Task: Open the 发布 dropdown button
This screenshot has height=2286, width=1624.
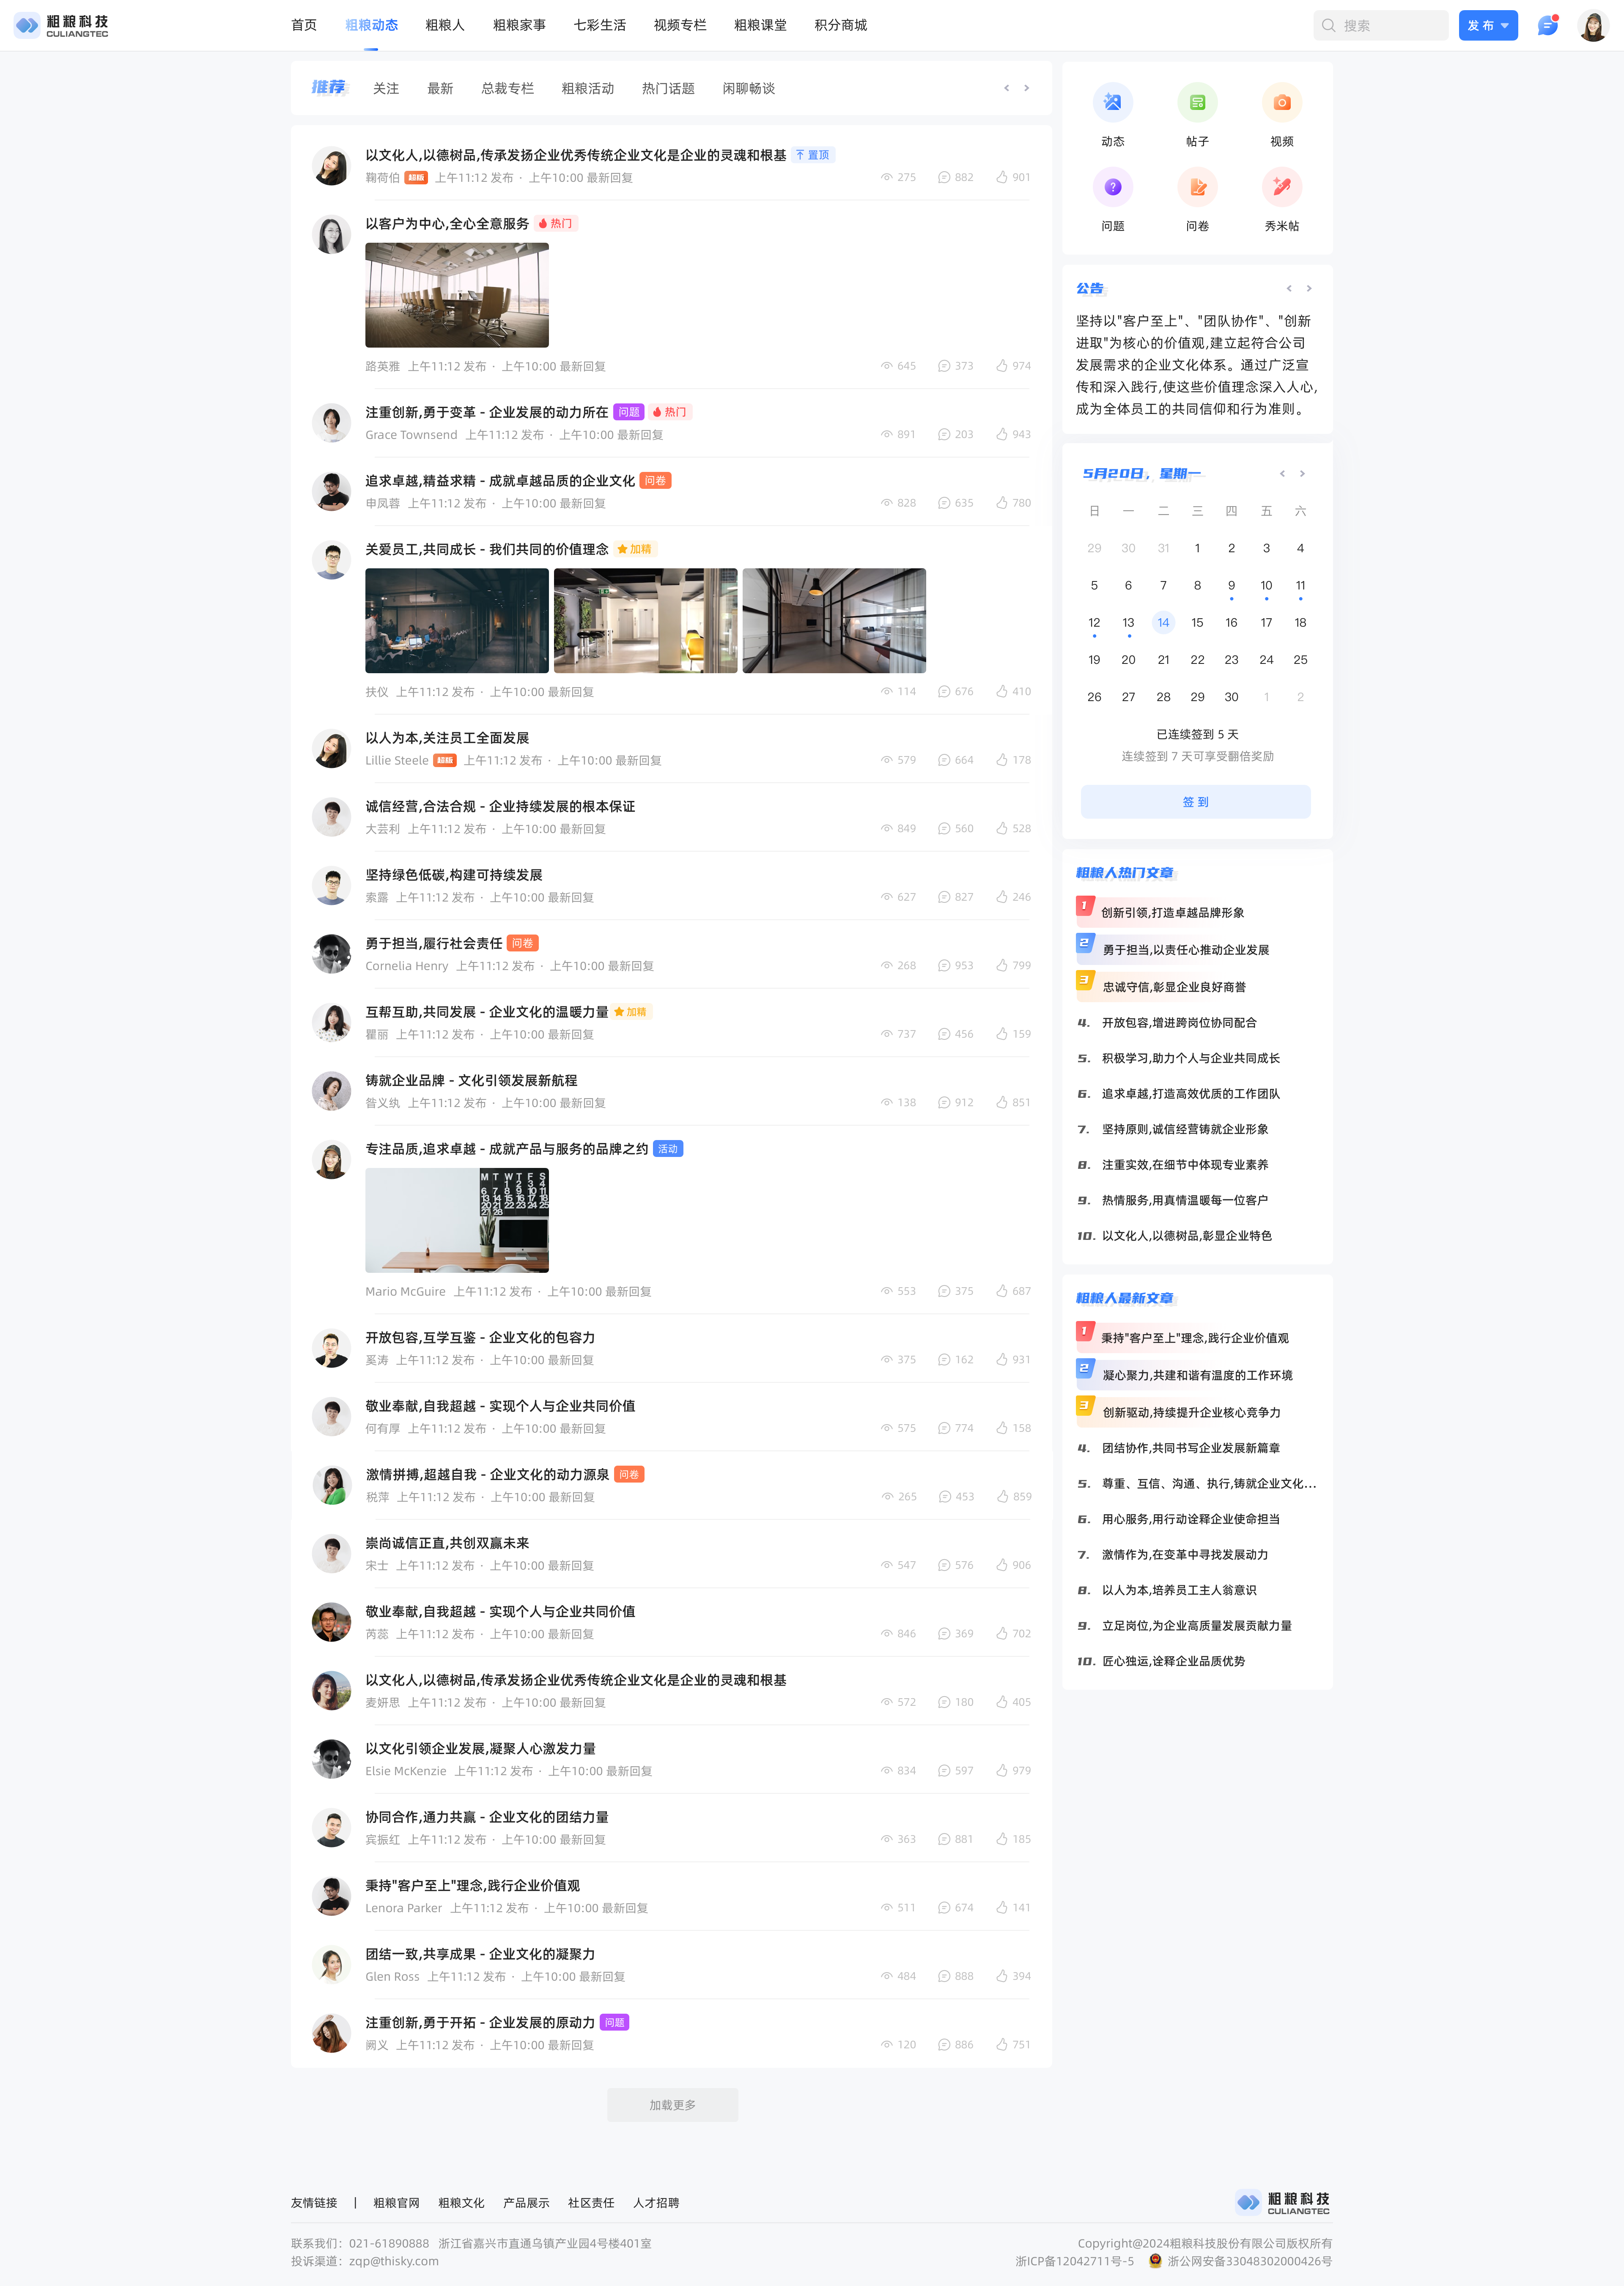Action: [x=1487, y=26]
